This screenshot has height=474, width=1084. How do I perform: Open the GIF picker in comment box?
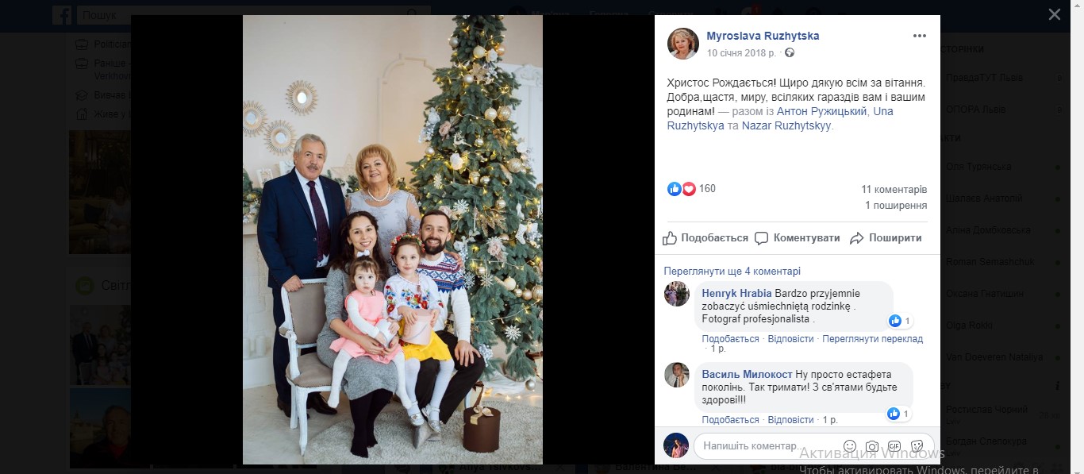(894, 446)
